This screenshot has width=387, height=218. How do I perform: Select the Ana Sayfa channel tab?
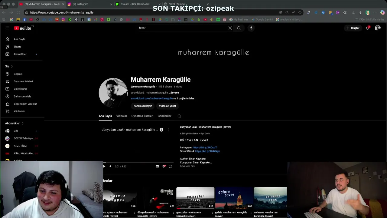click(x=105, y=116)
